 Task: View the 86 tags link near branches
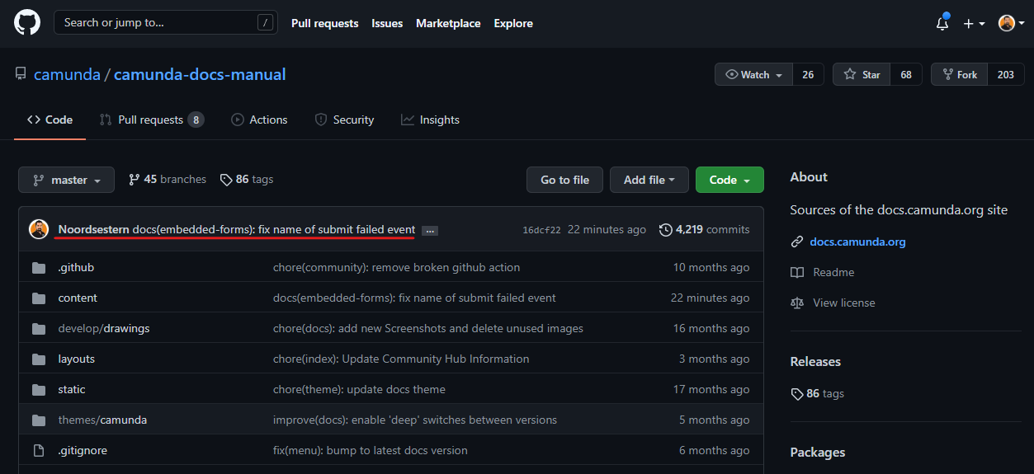coord(247,179)
